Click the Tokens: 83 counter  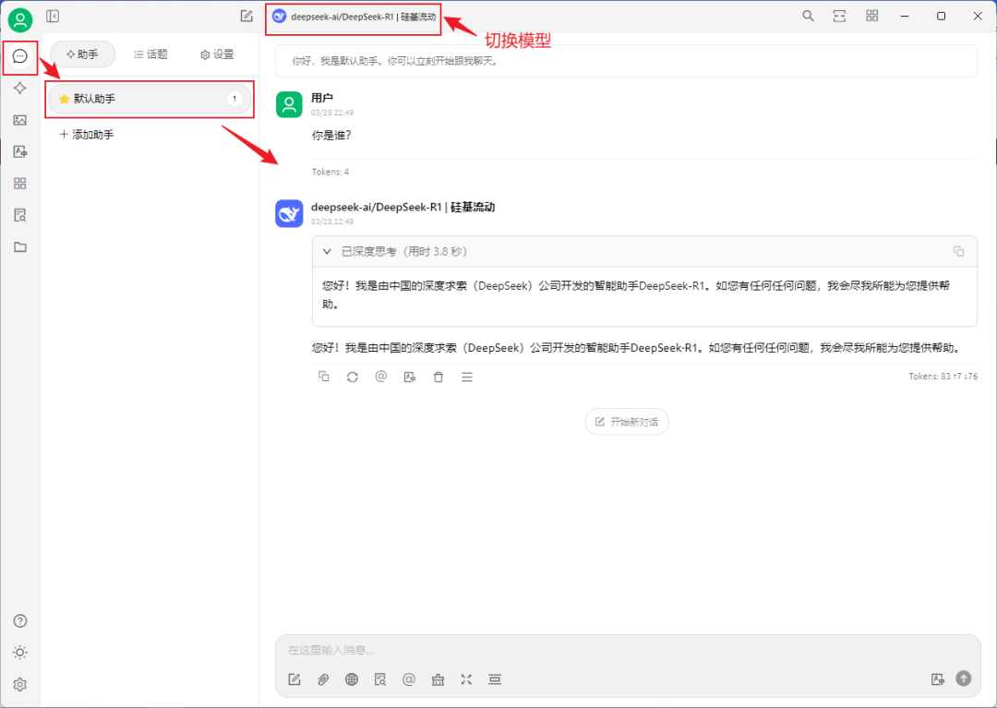(943, 377)
